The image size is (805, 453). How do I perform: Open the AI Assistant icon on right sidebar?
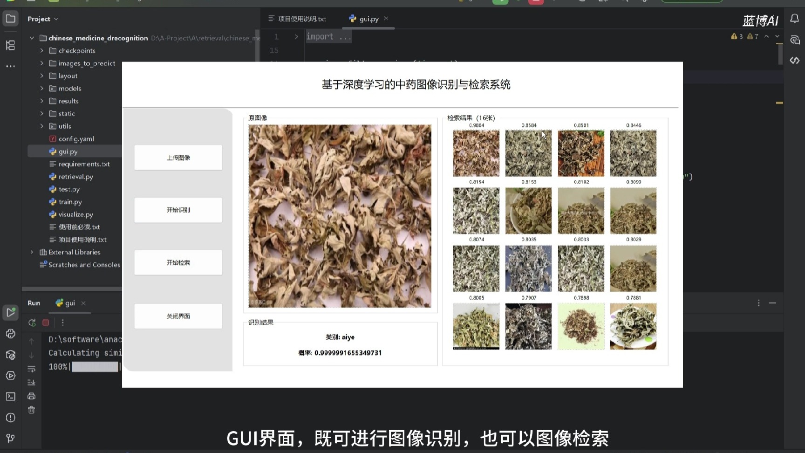click(795, 40)
